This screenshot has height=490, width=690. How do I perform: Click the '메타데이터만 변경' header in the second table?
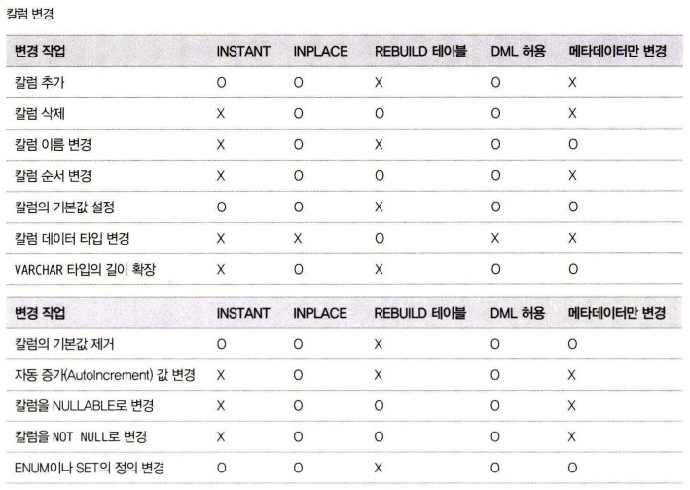click(x=617, y=313)
